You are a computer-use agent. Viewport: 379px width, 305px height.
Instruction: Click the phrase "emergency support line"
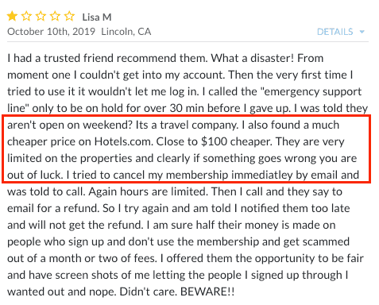311,91
